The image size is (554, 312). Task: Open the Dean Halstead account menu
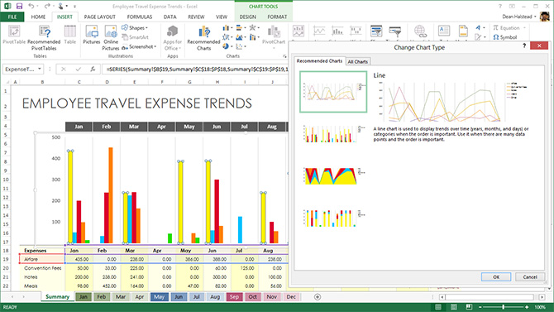click(519, 17)
